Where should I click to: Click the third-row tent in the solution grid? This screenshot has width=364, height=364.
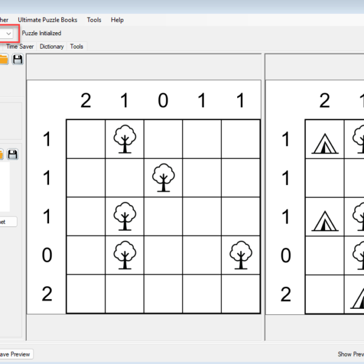point(325,221)
